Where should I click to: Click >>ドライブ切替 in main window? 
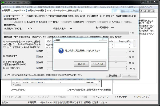(13, 97)
